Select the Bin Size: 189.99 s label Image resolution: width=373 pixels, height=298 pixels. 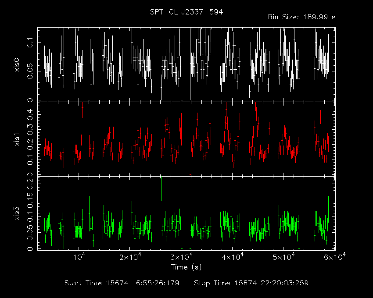pos(301,17)
